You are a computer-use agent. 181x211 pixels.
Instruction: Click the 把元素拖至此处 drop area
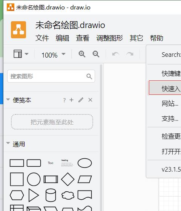[x=52, y=122]
